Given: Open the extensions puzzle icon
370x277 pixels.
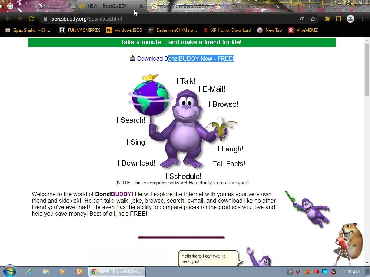Looking at the screenshot, I should coord(327,19).
